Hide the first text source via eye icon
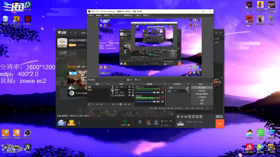 click(129, 87)
